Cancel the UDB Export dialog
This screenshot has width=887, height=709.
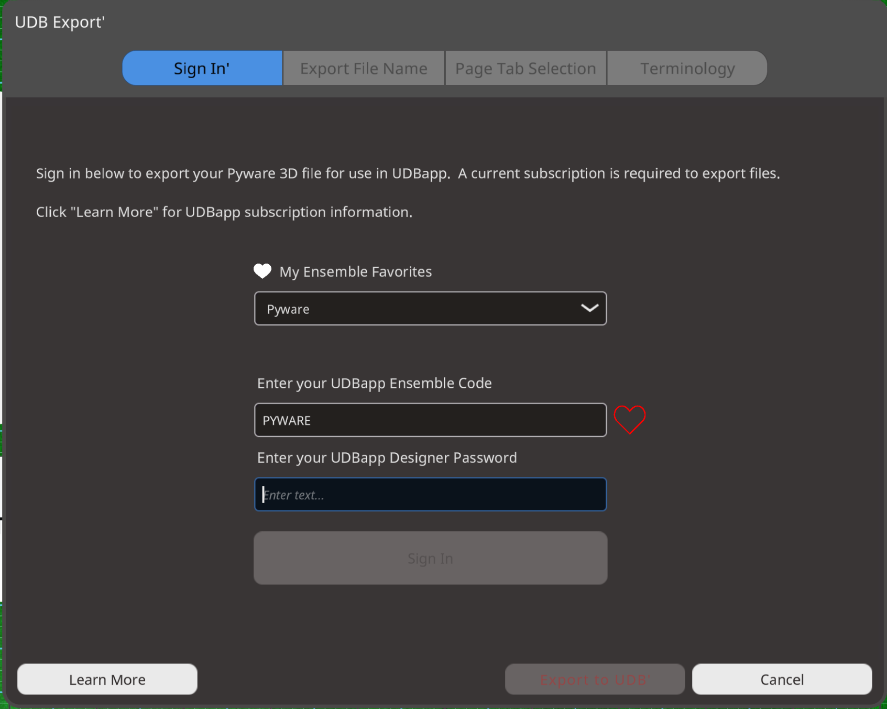[782, 679]
